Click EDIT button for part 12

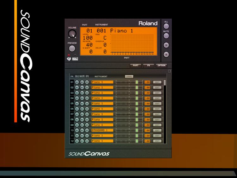157,141
